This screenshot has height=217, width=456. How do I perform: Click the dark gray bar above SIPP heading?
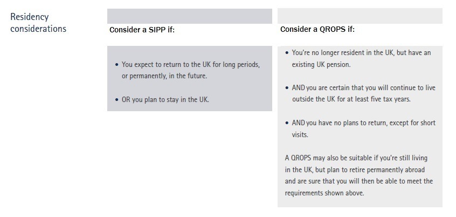(x=189, y=16)
